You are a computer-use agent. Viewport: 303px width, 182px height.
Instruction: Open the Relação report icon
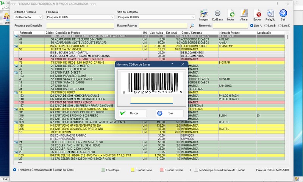[270, 14]
